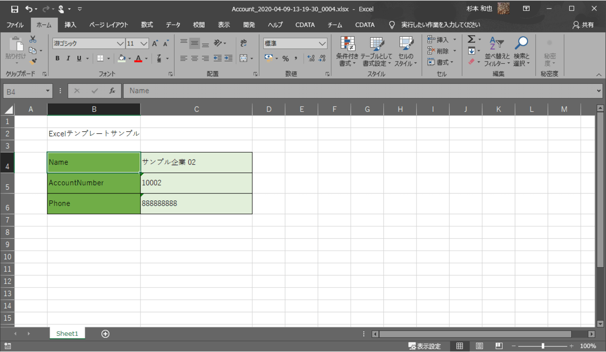Click the percent style icon

click(x=285, y=59)
